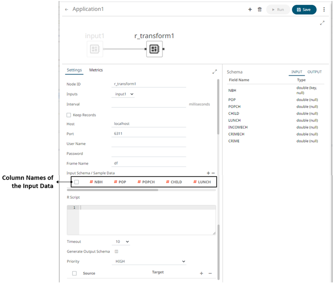Expand the application canvas with arrows icon
The width and height of the screenshot is (333, 283).
(x=322, y=23)
